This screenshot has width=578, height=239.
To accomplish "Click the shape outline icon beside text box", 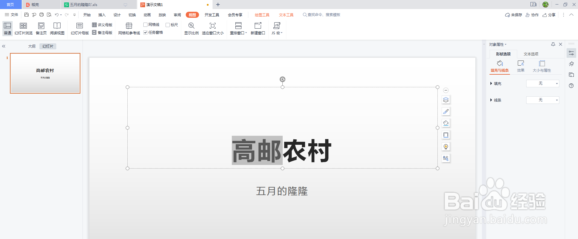I will (446, 135).
